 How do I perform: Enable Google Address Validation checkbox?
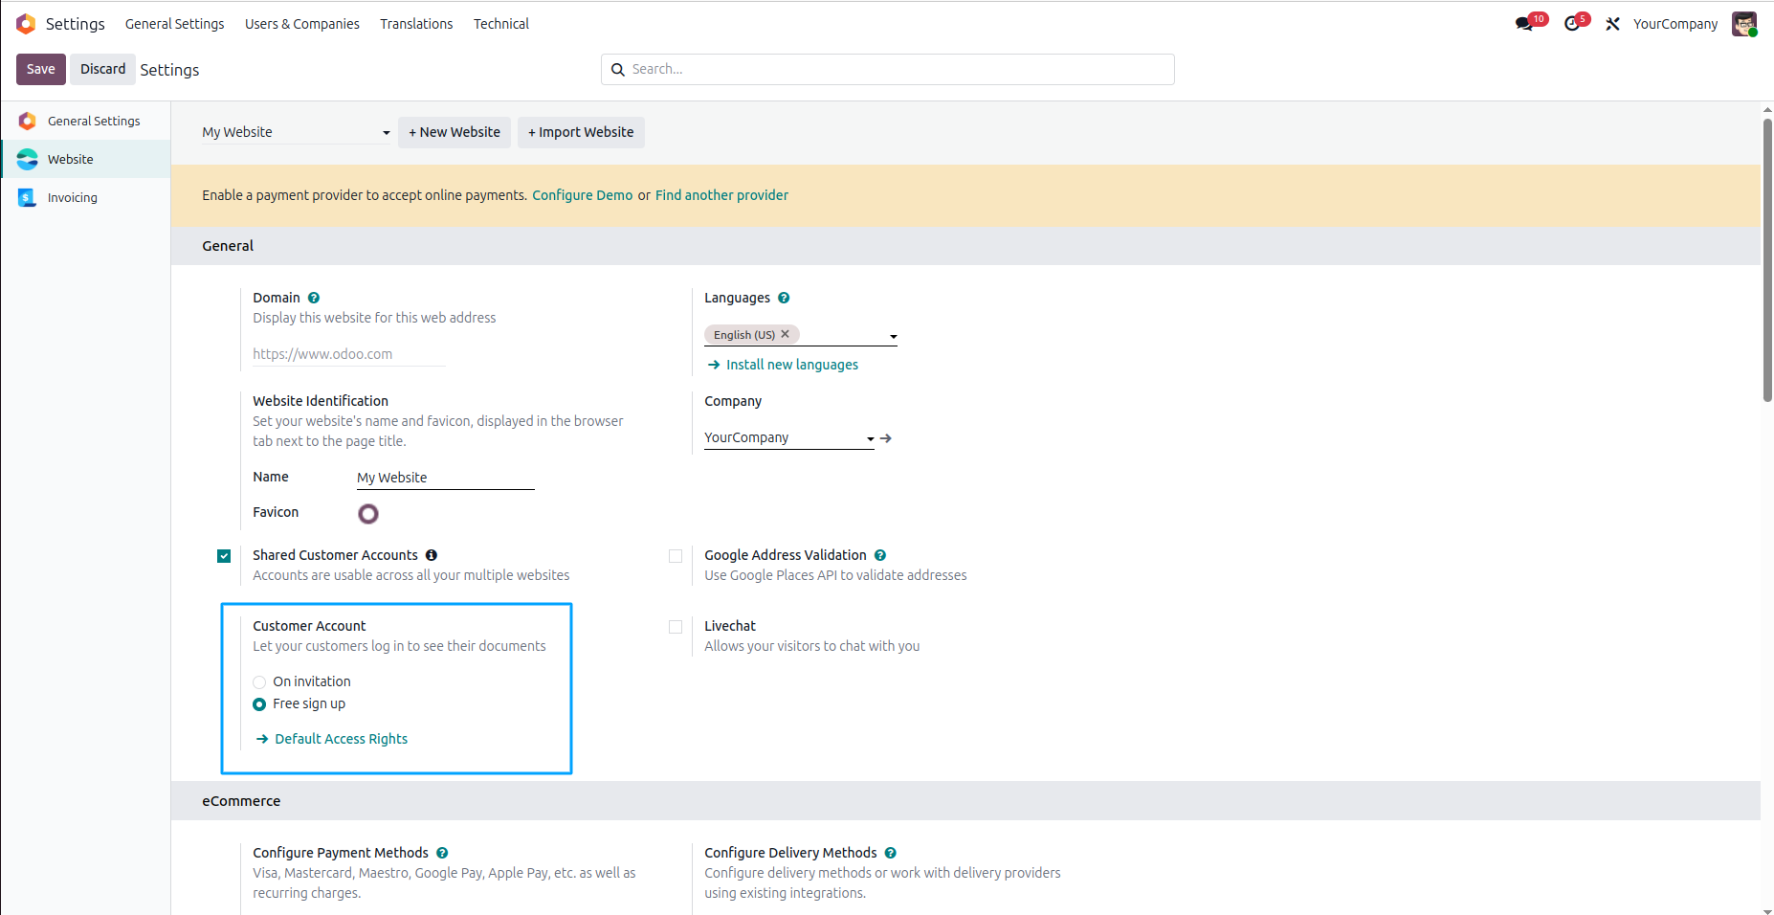pyautogui.click(x=676, y=556)
